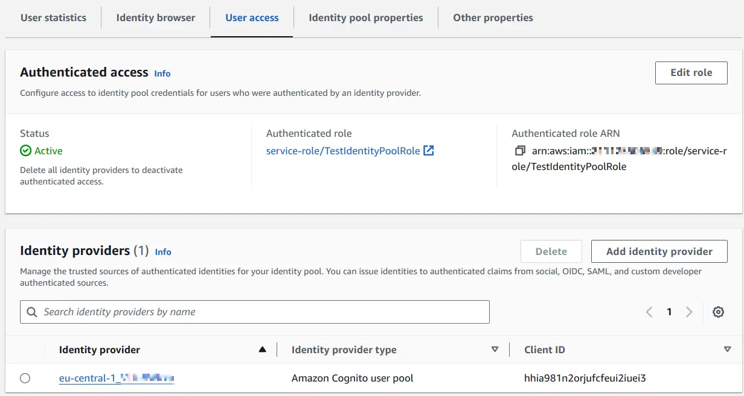Open Info link beside Authenticated access
Viewport: 744px width, 396px height.
pos(162,74)
